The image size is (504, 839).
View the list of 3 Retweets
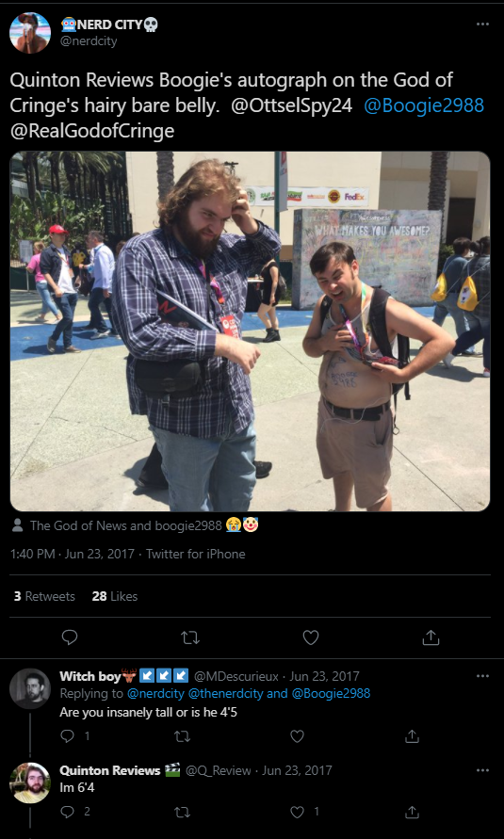pos(44,596)
